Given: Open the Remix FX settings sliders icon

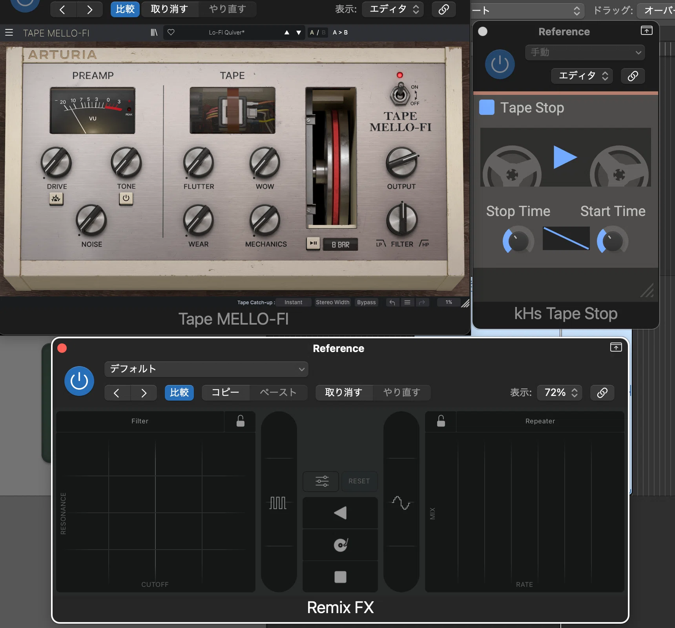Looking at the screenshot, I should [322, 481].
